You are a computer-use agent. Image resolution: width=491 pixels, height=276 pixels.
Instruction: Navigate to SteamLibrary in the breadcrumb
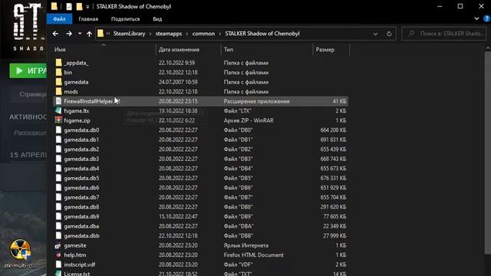(130, 34)
